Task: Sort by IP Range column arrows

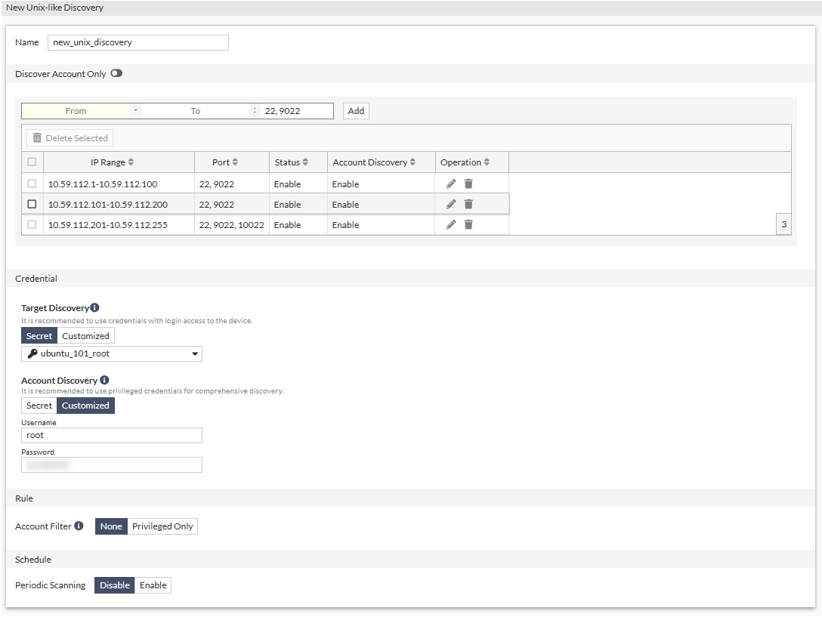Action: 131,162
